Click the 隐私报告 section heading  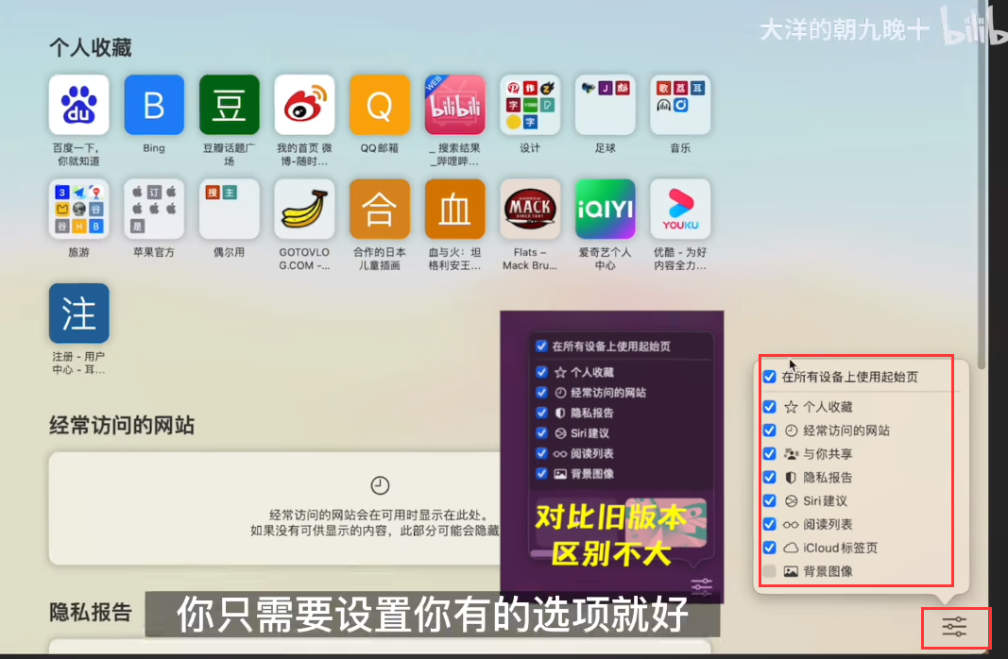click(x=91, y=612)
